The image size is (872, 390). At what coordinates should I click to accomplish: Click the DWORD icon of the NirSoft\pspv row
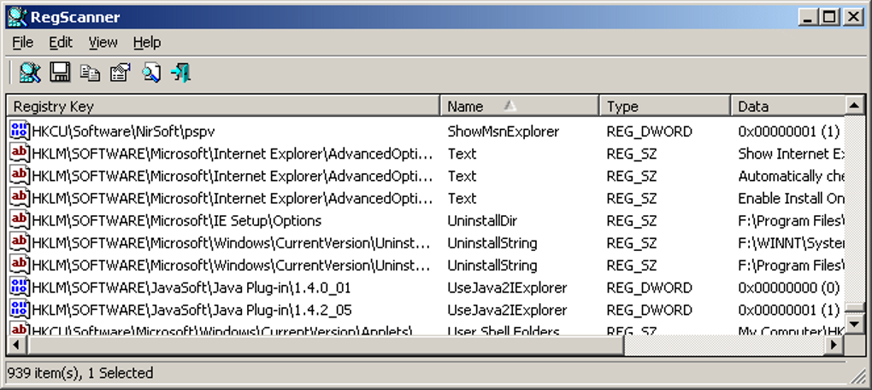pyautogui.click(x=19, y=131)
